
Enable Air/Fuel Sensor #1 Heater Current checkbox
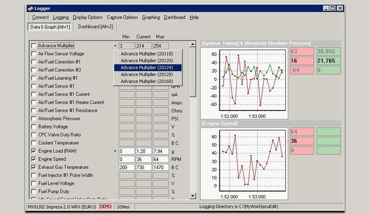(34, 102)
